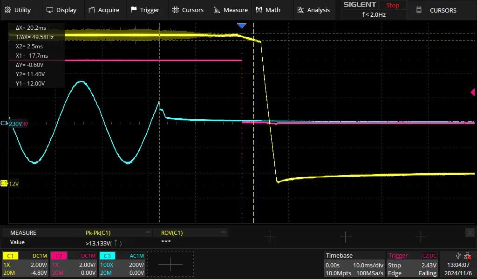Open the Timebase settings box
This screenshot has height=279, width=477.
point(354,264)
